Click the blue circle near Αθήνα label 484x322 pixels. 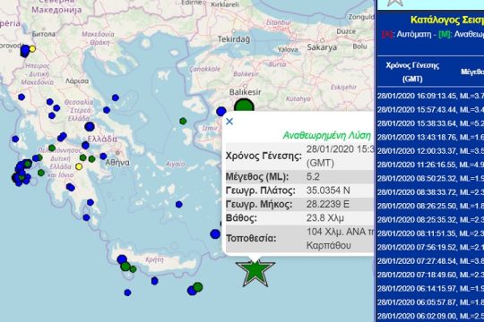point(103,157)
